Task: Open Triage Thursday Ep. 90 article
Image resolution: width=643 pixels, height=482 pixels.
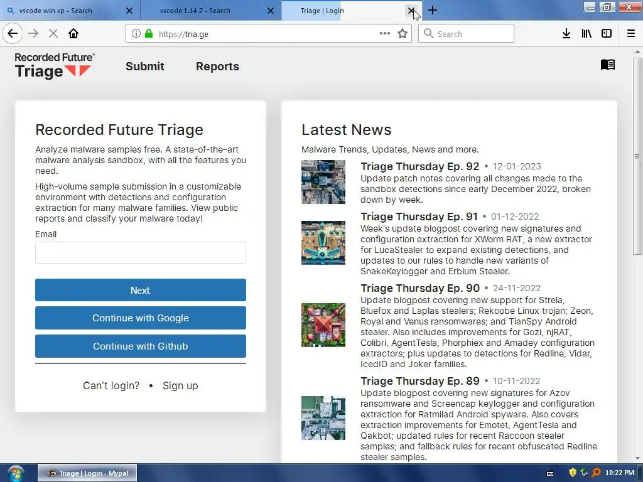Action: (x=420, y=288)
